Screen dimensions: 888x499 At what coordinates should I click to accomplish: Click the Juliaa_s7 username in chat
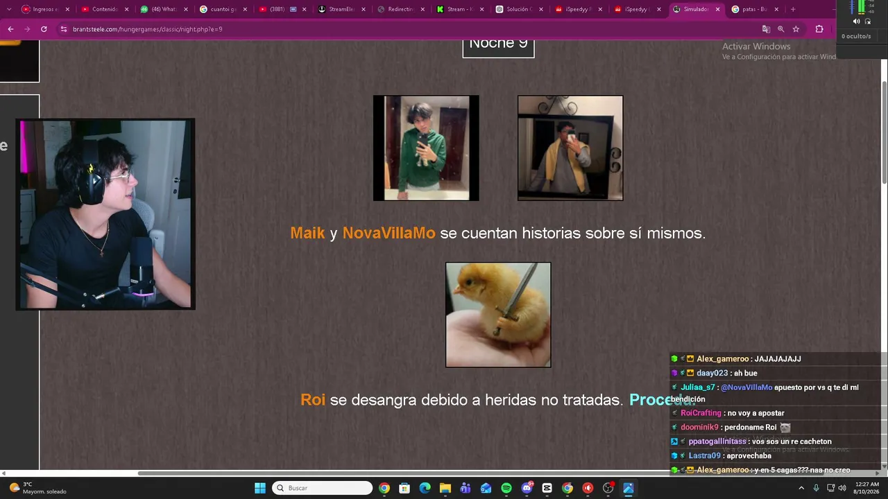point(697,387)
